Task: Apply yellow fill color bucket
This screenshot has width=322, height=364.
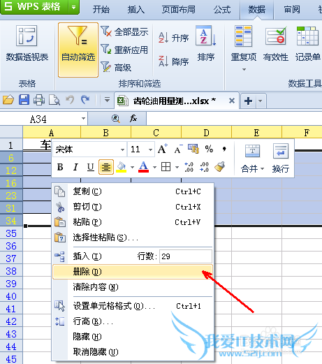Action: (x=122, y=167)
